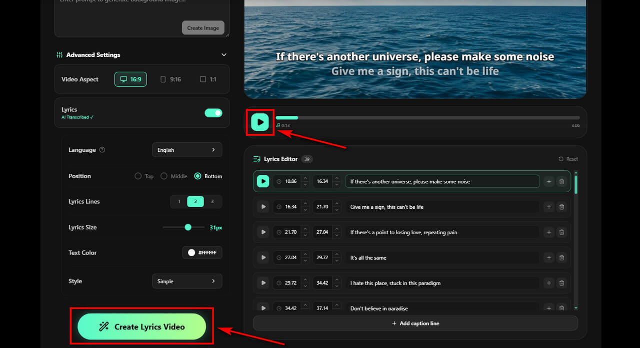Image resolution: width=640 pixels, height=348 pixels.
Task: Delete the 'Give me a sign' lyric line
Action: (561, 207)
